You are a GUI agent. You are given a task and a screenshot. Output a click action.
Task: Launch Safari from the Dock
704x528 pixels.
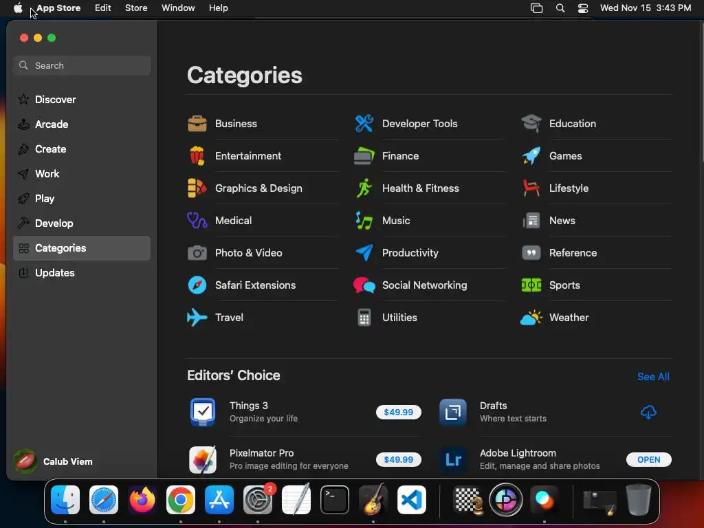[104, 500]
